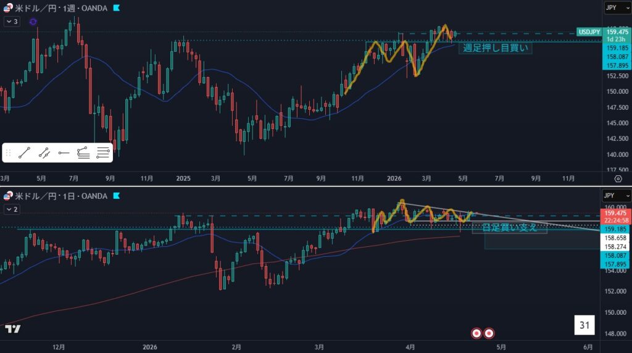Select the 週足押し目買い text label
Image resolution: width=632 pixels, height=353 pixels.
[x=495, y=48]
